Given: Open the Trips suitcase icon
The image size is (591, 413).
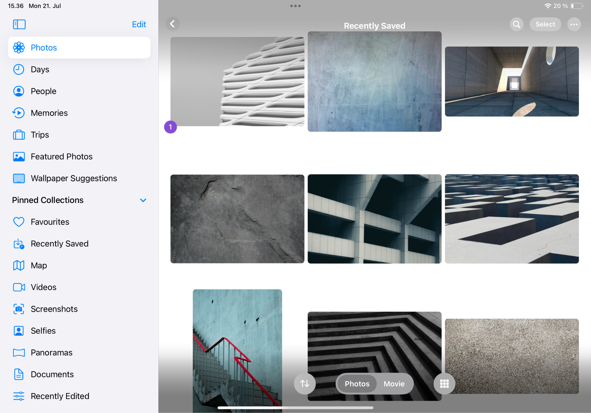Looking at the screenshot, I should [x=19, y=135].
